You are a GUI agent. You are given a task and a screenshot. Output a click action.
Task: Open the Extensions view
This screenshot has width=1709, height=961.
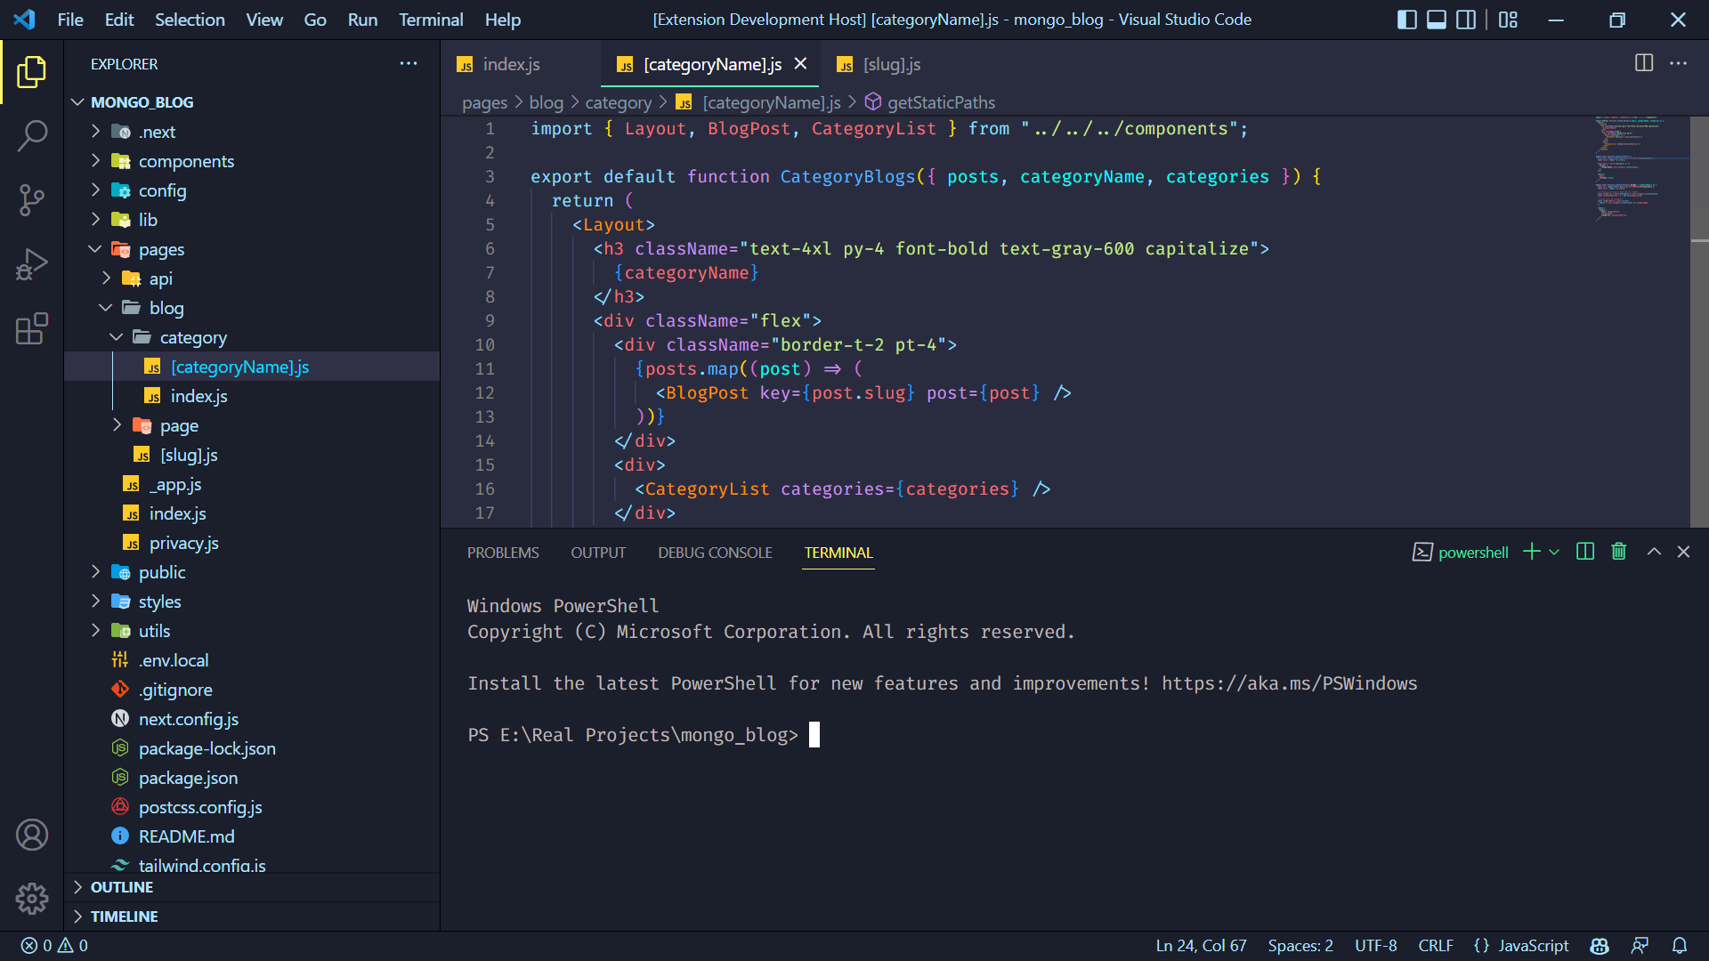[32, 328]
